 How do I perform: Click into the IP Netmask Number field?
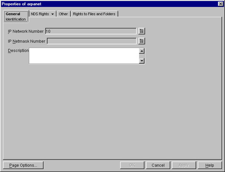(x=92, y=41)
